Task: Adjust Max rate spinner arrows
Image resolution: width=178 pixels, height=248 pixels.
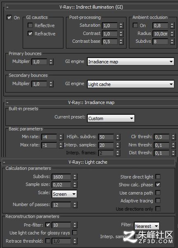Action: 61,145
